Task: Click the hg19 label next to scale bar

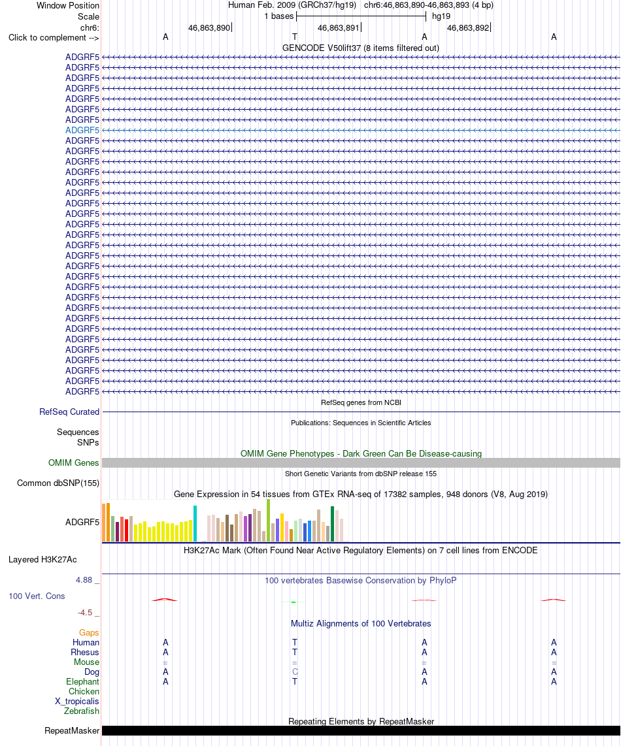Action: [x=441, y=16]
